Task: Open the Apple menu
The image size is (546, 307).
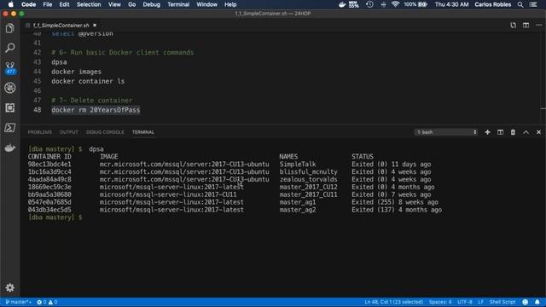Action: pyautogui.click(x=11, y=4)
